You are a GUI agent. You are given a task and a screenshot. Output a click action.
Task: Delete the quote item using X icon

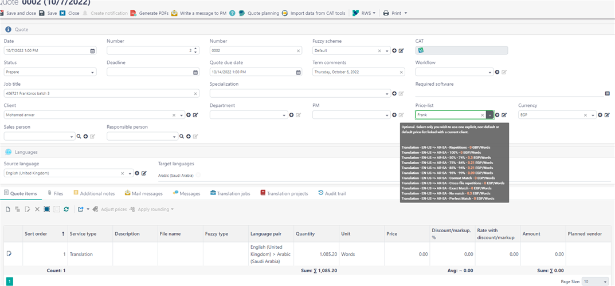(37, 209)
